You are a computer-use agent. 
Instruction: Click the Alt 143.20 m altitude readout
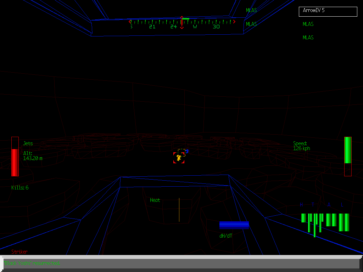click(x=33, y=156)
